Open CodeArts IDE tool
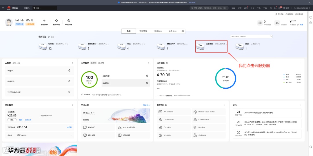This screenshot has width=313, height=156. (209, 120)
